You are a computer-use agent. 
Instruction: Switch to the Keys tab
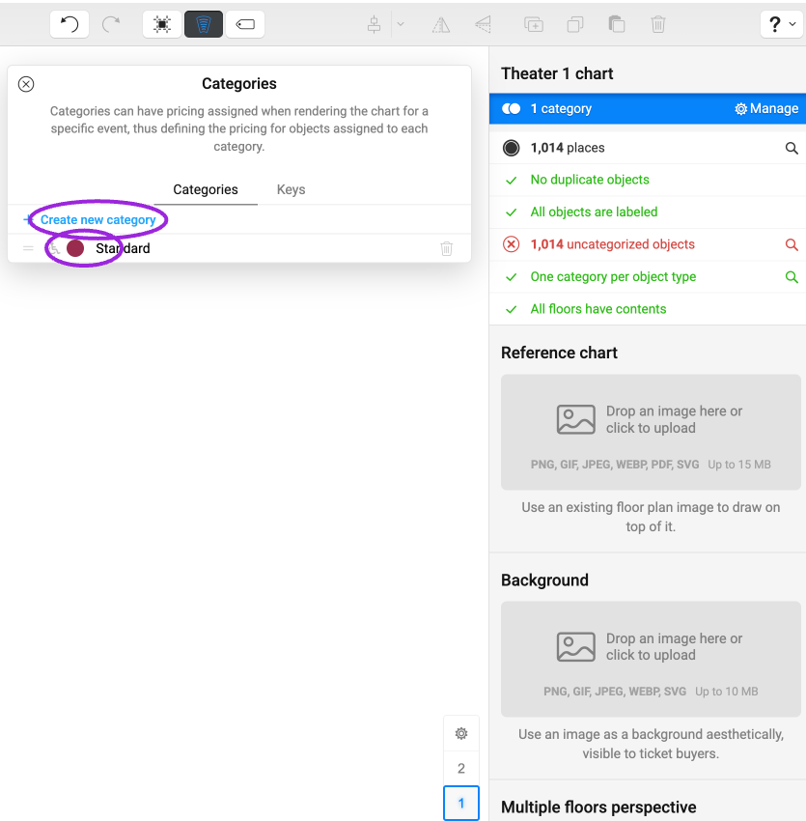(x=291, y=189)
